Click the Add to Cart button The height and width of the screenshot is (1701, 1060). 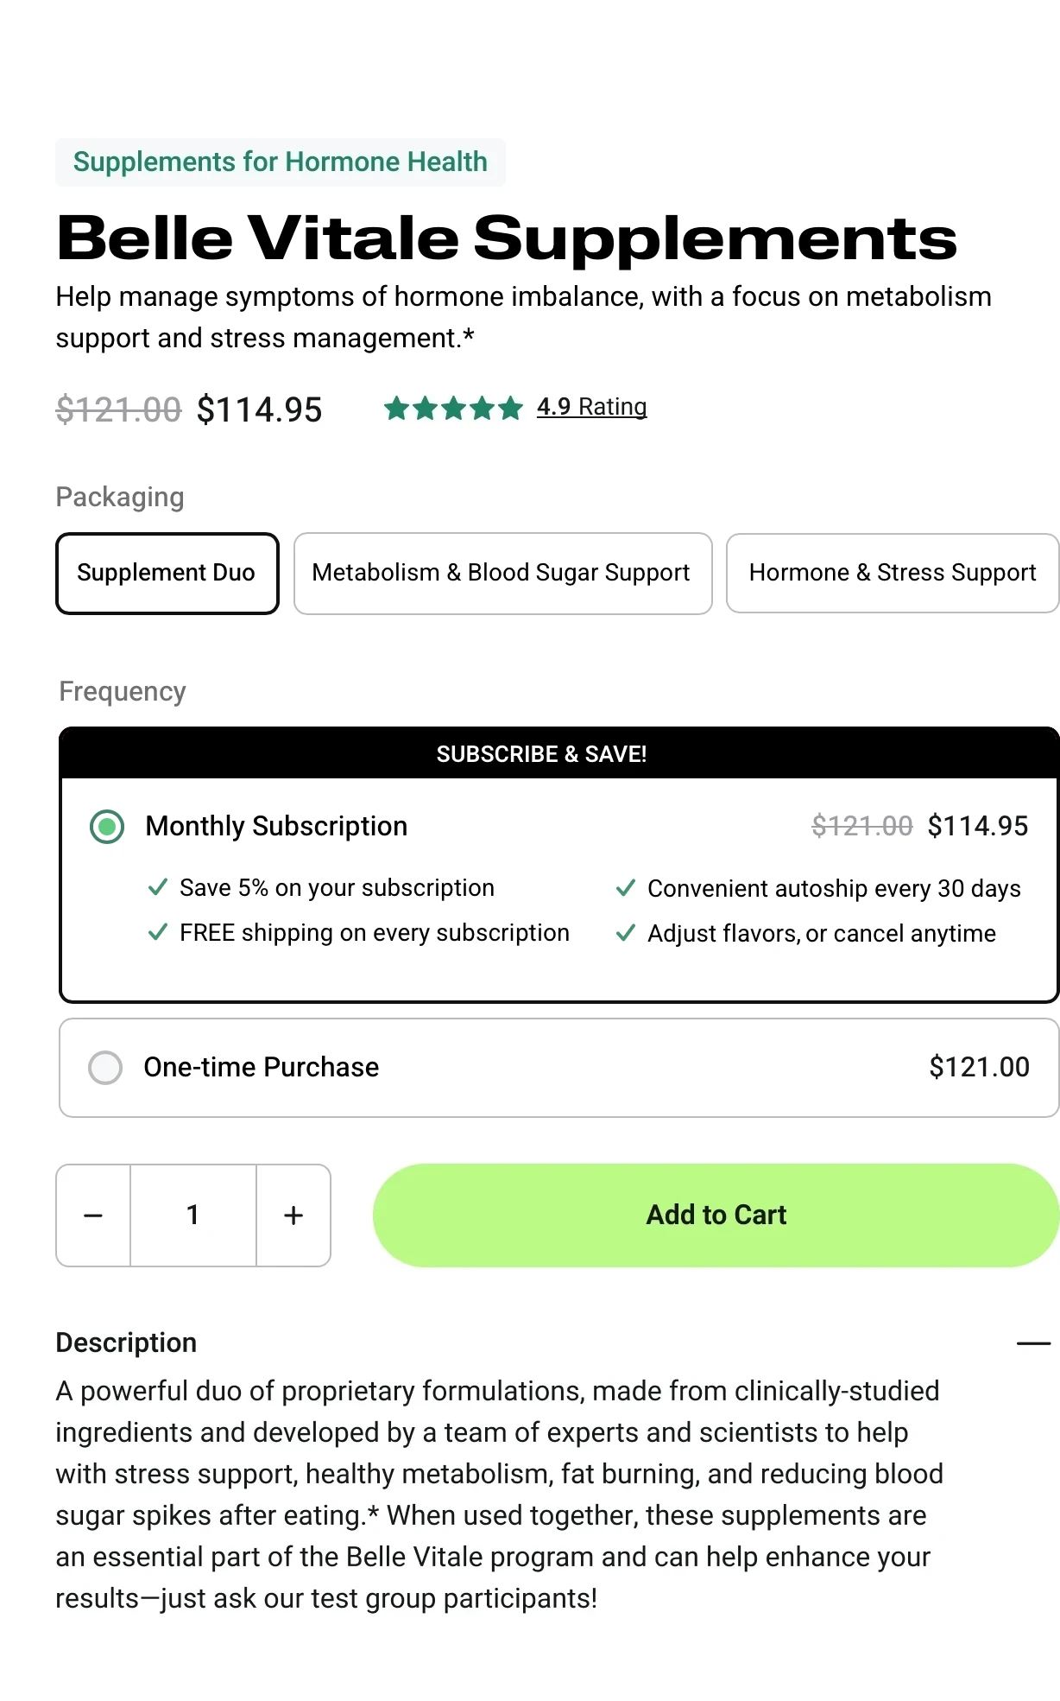[x=715, y=1215]
